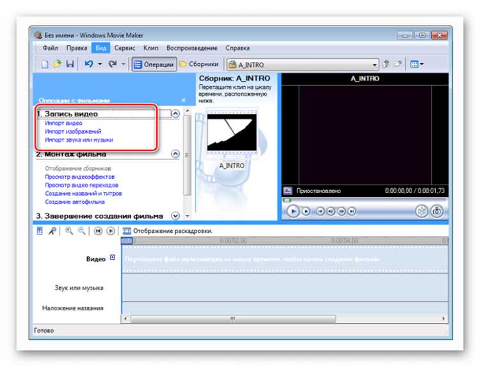Viewport: 480px width, 367px height.
Task: Click the tasks pane vertical scrollbar
Action: [188, 155]
